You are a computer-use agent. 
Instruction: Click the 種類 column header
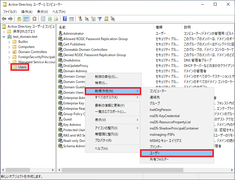[168, 27]
